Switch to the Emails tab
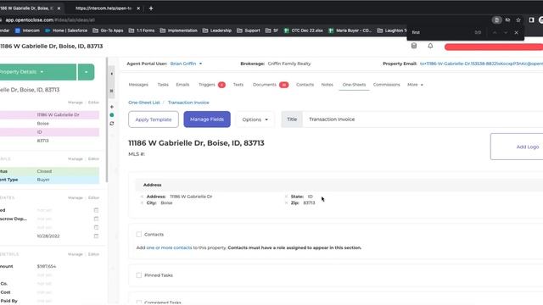This screenshot has height=305, width=543. pos(182,85)
